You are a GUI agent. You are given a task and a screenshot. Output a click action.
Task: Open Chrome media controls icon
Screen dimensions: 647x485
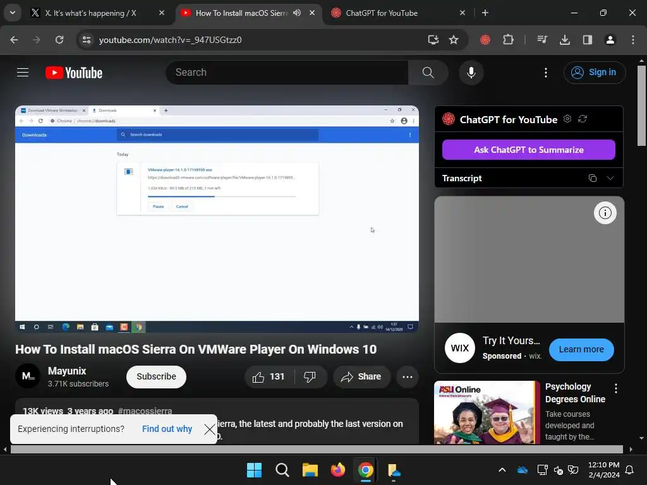pyautogui.click(x=541, y=40)
